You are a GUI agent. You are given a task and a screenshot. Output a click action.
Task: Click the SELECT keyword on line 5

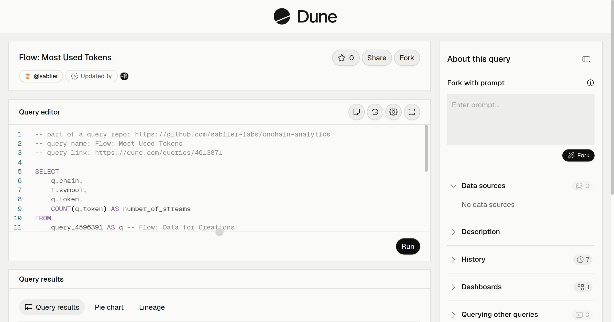(x=47, y=171)
